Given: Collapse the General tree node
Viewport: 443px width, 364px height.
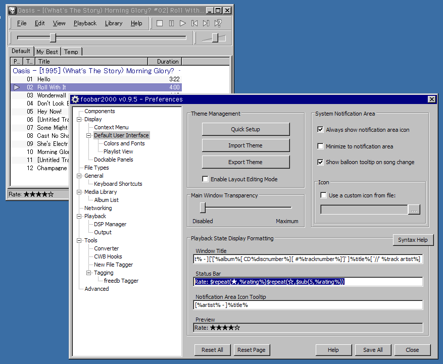Looking at the screenshot, I should pyautogui.click(x=79, y=176).
